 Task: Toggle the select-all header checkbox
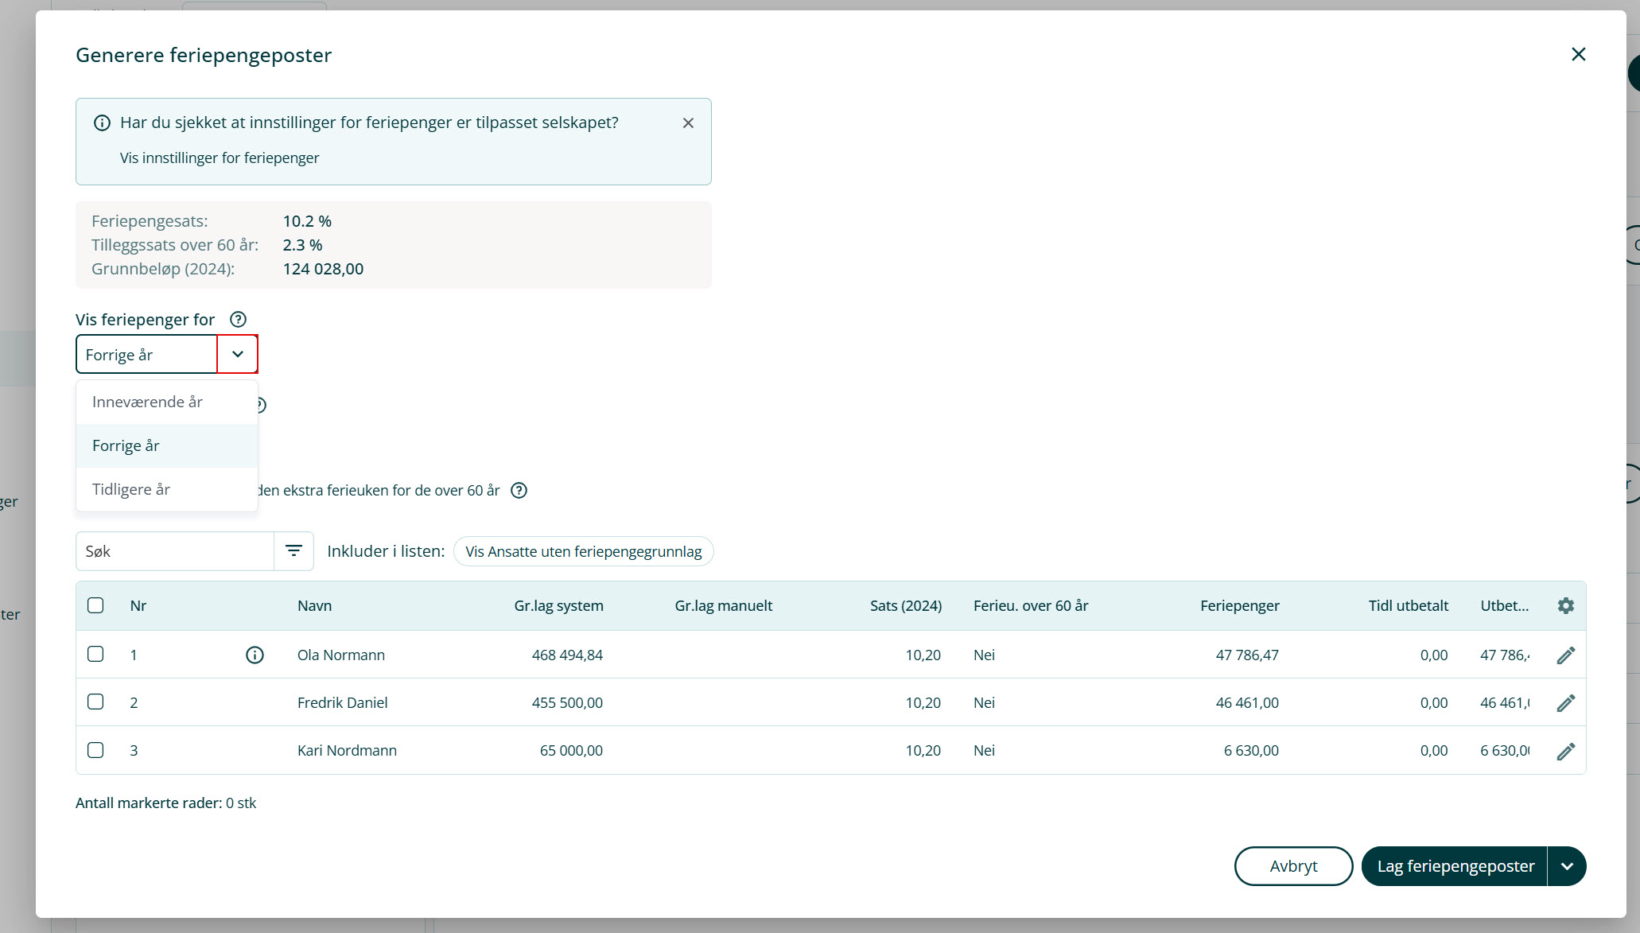(95, 605)
